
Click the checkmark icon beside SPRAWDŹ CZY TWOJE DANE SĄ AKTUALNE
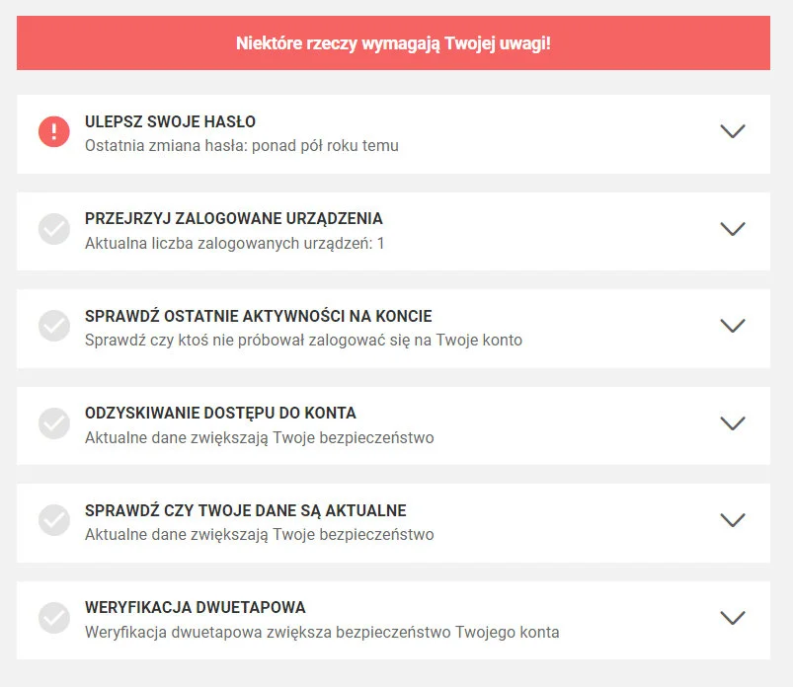pyautogui.click(x=53, y=520)
